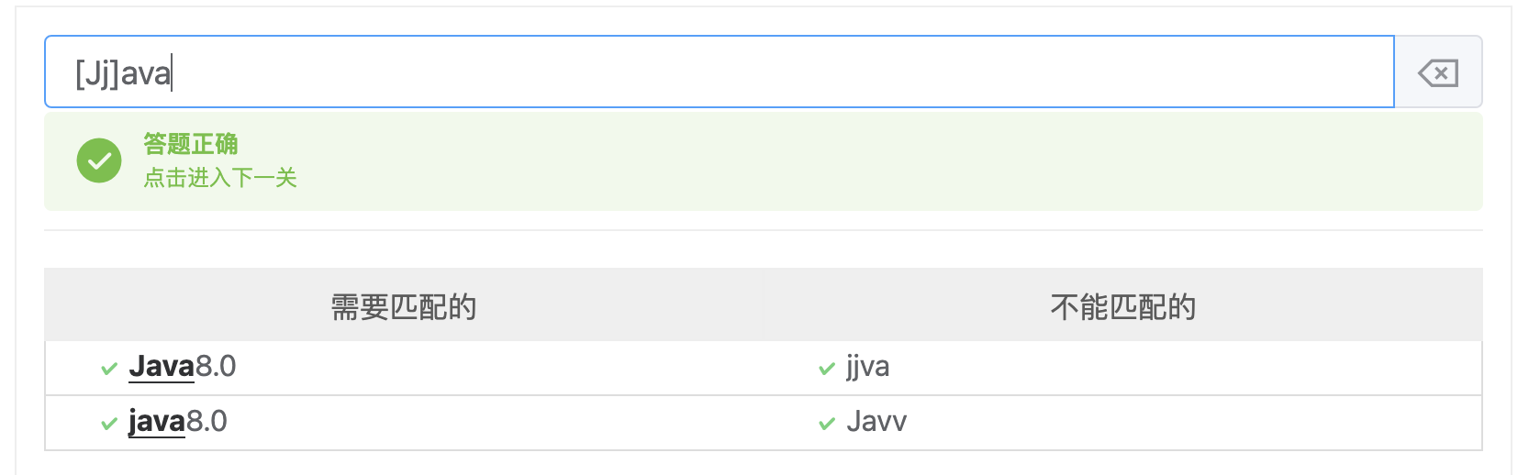The image size is (1540, 475).
Task: Click the unmatched 8.0 after bold Java
Action: pos(216,367)
